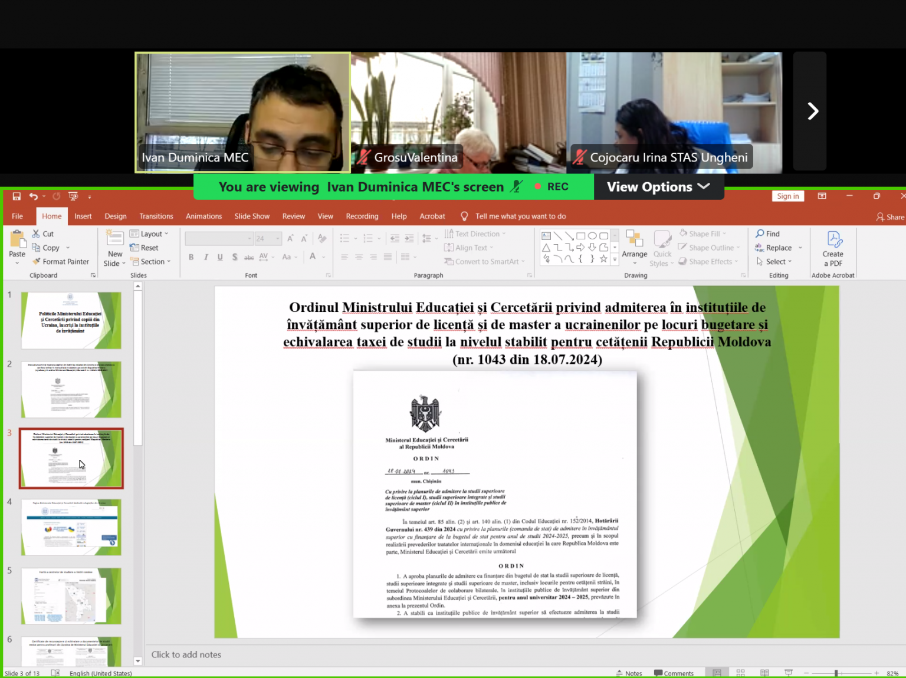Click the Find magnifier tool

click(x=767, y=234)
